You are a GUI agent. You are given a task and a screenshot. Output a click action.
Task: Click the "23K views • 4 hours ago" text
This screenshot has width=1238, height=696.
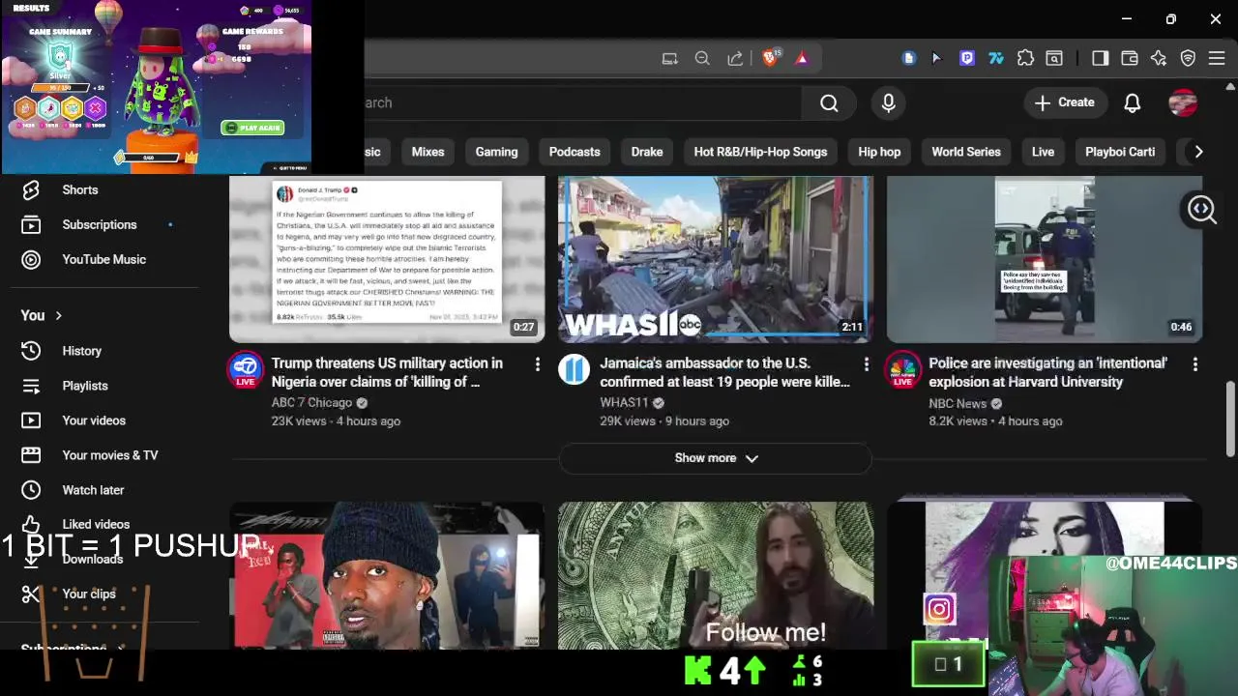point(336,421)
